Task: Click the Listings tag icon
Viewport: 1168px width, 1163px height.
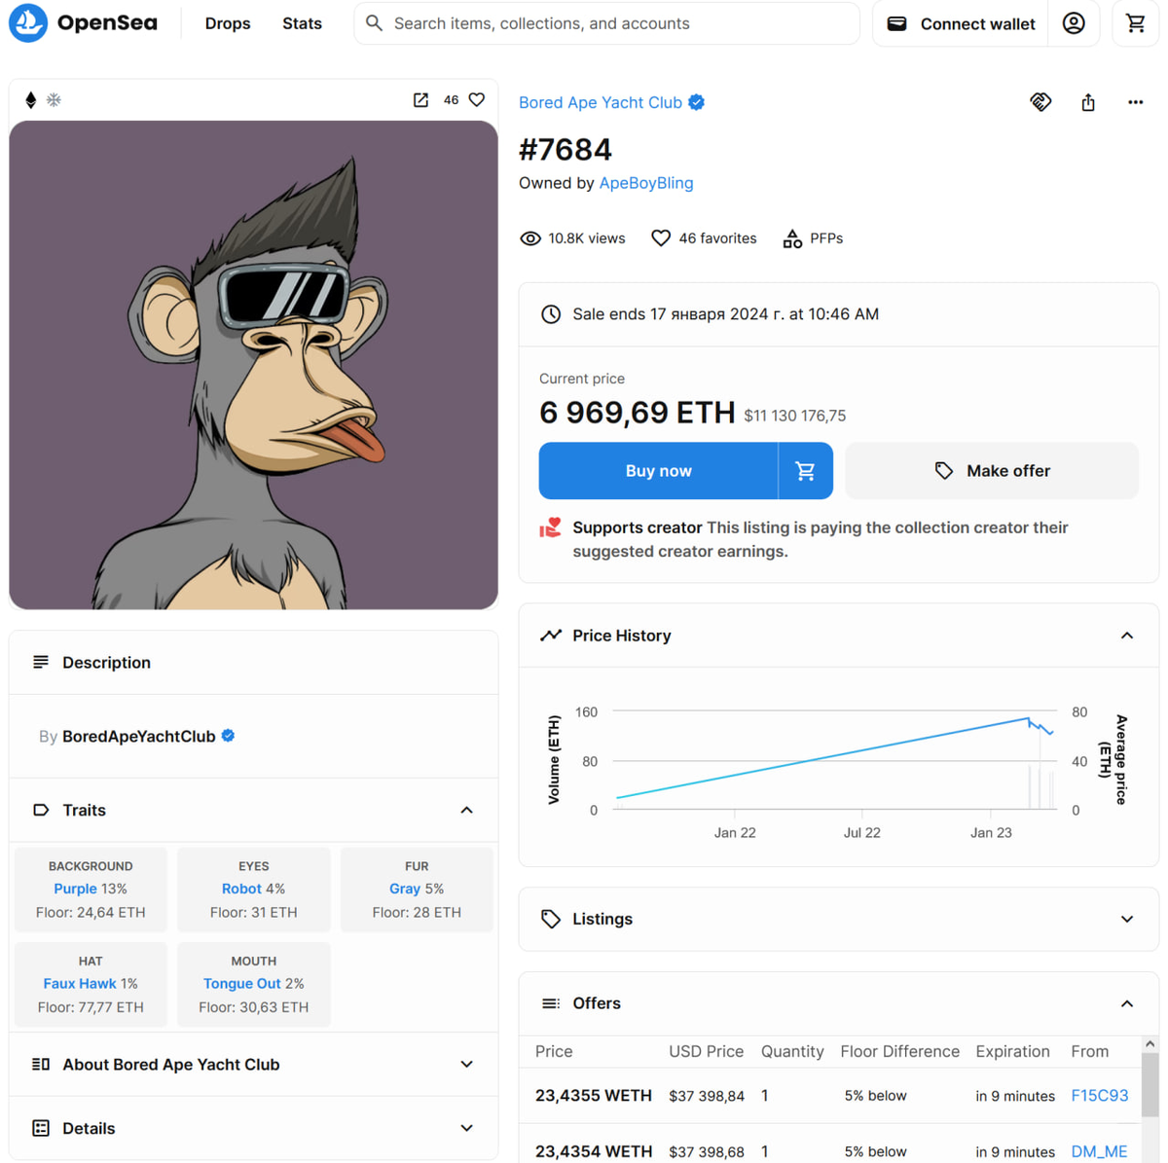Action: [551, 919]
